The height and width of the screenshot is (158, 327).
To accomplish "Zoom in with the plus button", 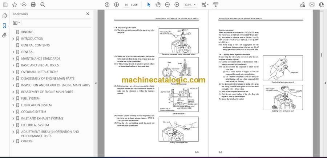I will [177, 5].
